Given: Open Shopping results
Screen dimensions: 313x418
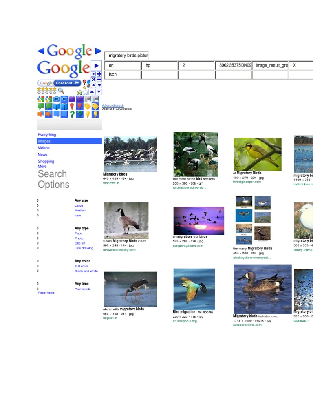Looking at the screenshot, I should point(46,161).
